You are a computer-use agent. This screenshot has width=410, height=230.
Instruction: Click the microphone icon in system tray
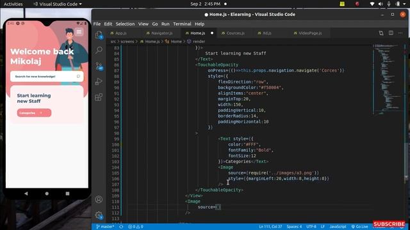[x=389, y=4]
